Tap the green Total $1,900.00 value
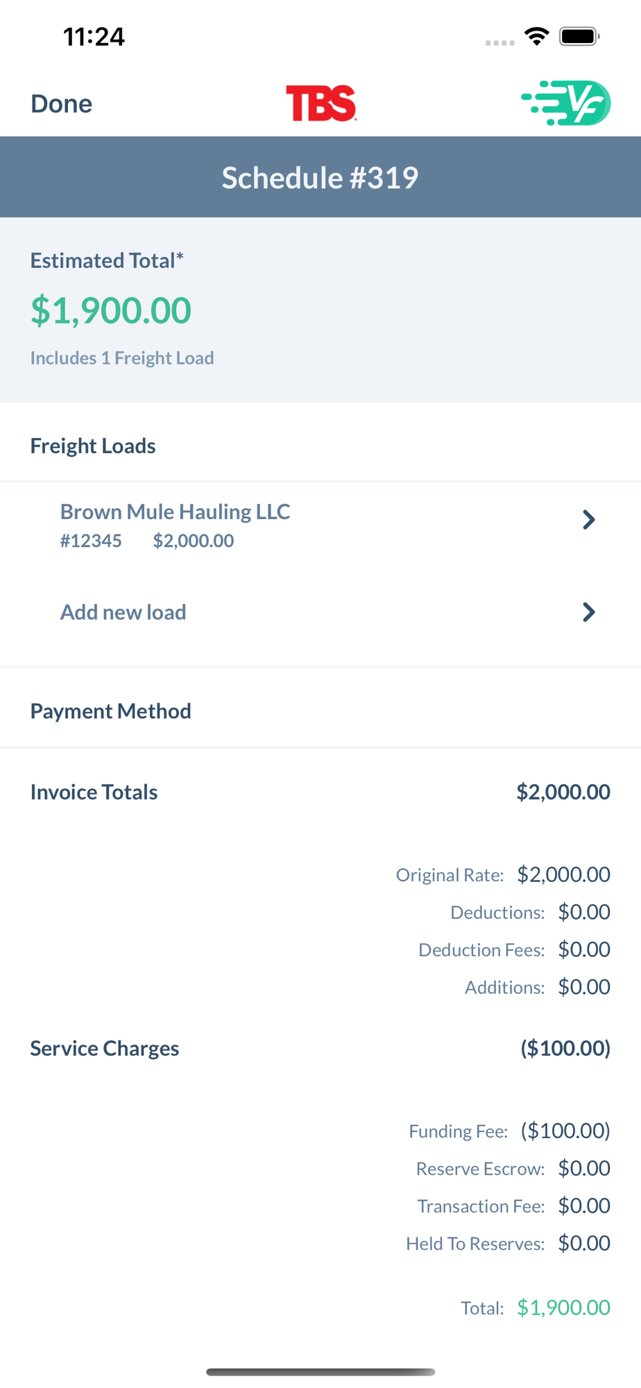The height and width of the screenshot is (1388, 641). pos(563,1307)
